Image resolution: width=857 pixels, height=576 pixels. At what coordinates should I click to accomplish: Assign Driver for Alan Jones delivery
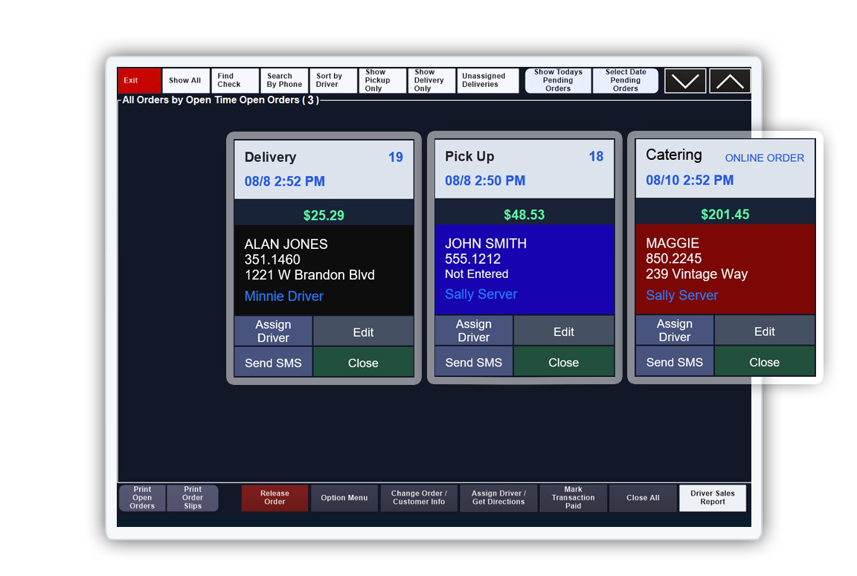pos(273,331)
